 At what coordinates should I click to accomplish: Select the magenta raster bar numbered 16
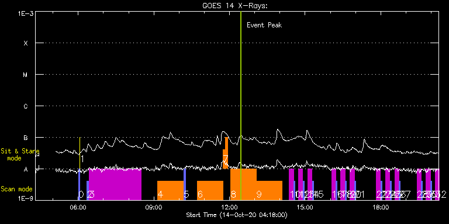point(334,184)
